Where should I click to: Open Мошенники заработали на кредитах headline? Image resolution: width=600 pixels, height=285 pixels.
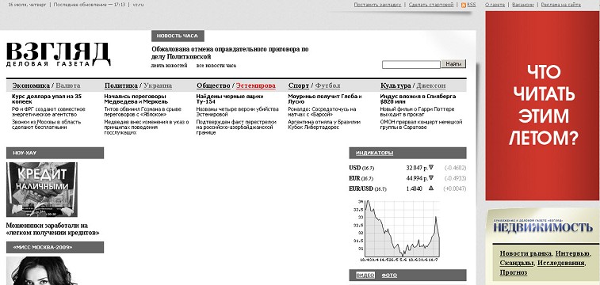tap(53, 229)
